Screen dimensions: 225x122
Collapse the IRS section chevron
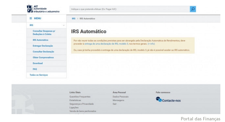[x=64, y=25]
